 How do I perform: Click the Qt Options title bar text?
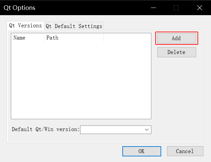19,8
